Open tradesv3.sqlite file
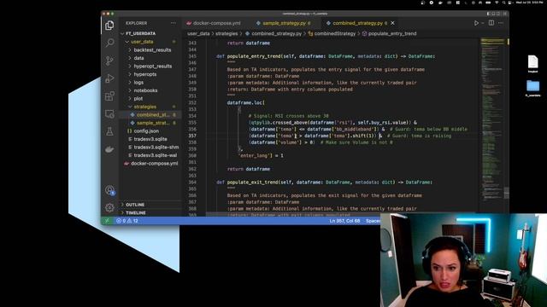Image resolution: width=547 pixels, height=307 pixels. pos(150,139)
